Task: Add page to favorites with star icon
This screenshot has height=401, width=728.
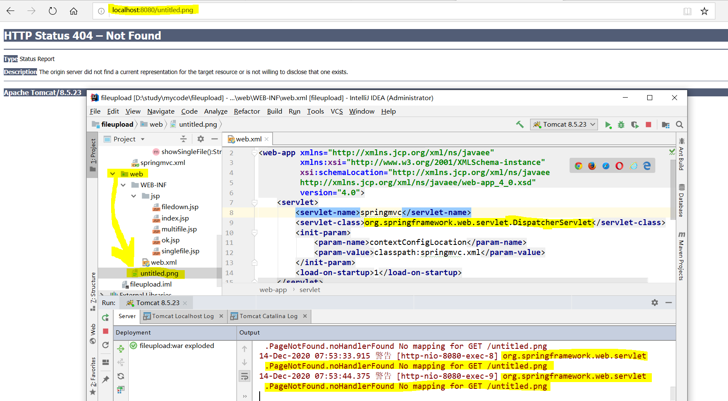Action: tap(704, 11)
